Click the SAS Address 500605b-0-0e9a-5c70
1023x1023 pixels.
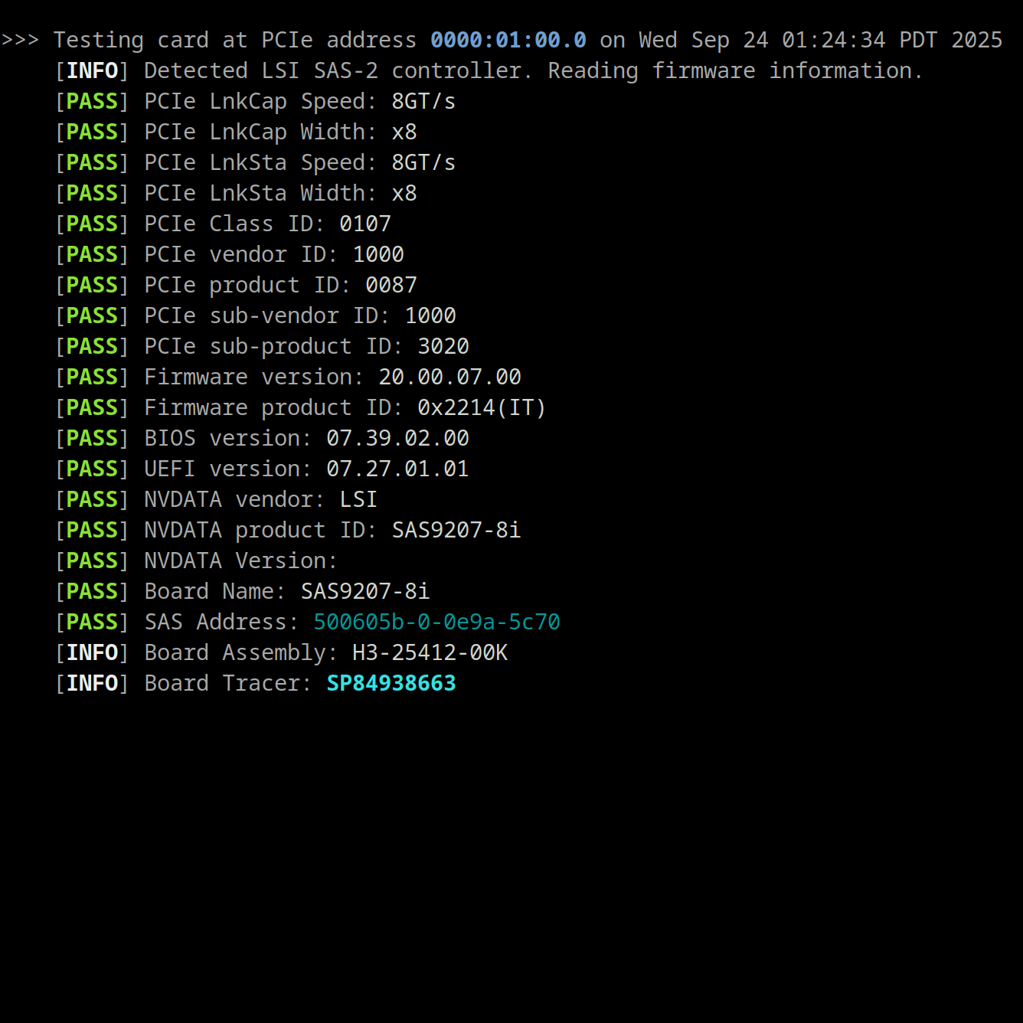click(437, 622)
